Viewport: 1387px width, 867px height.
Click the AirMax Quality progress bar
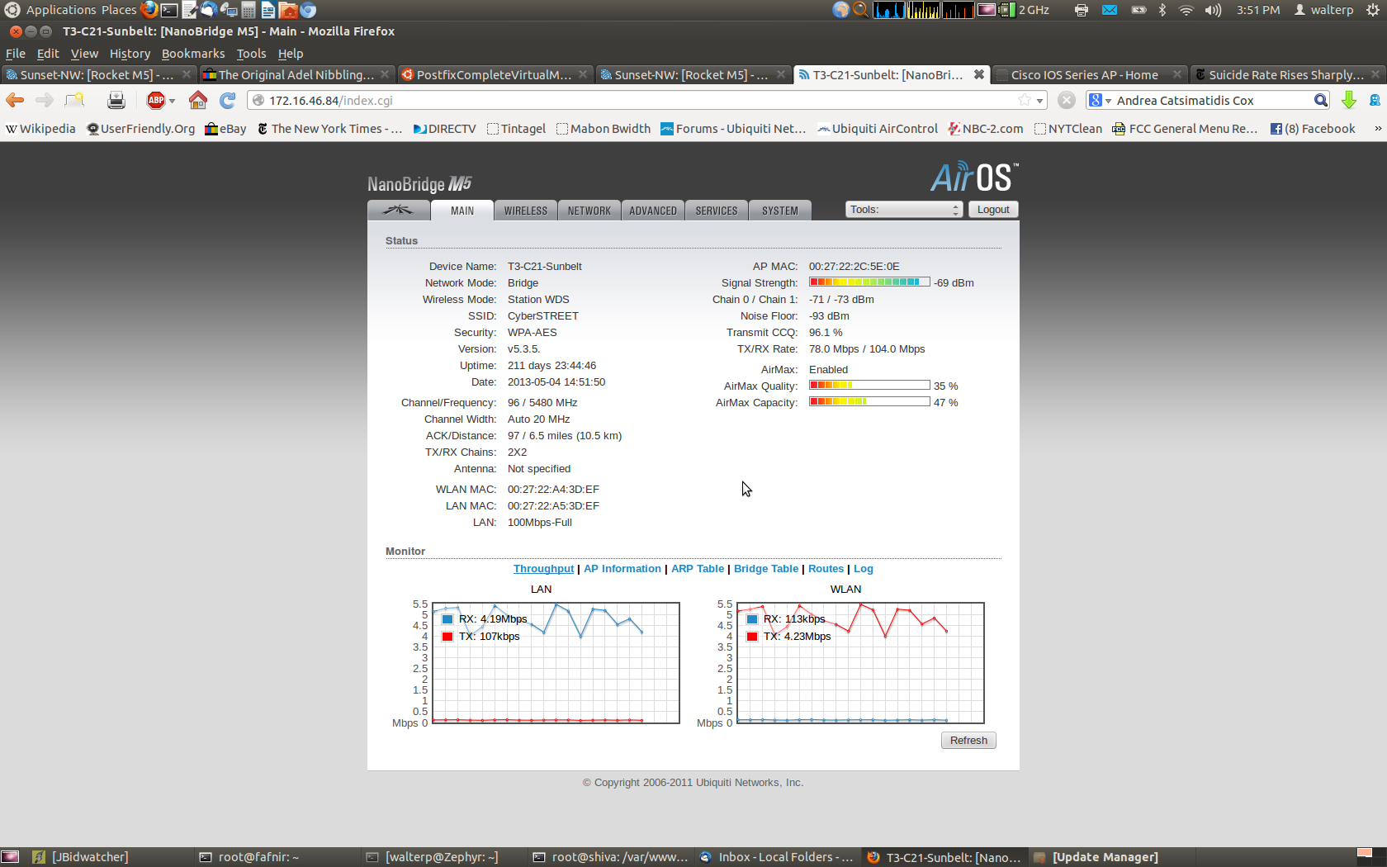869,386
